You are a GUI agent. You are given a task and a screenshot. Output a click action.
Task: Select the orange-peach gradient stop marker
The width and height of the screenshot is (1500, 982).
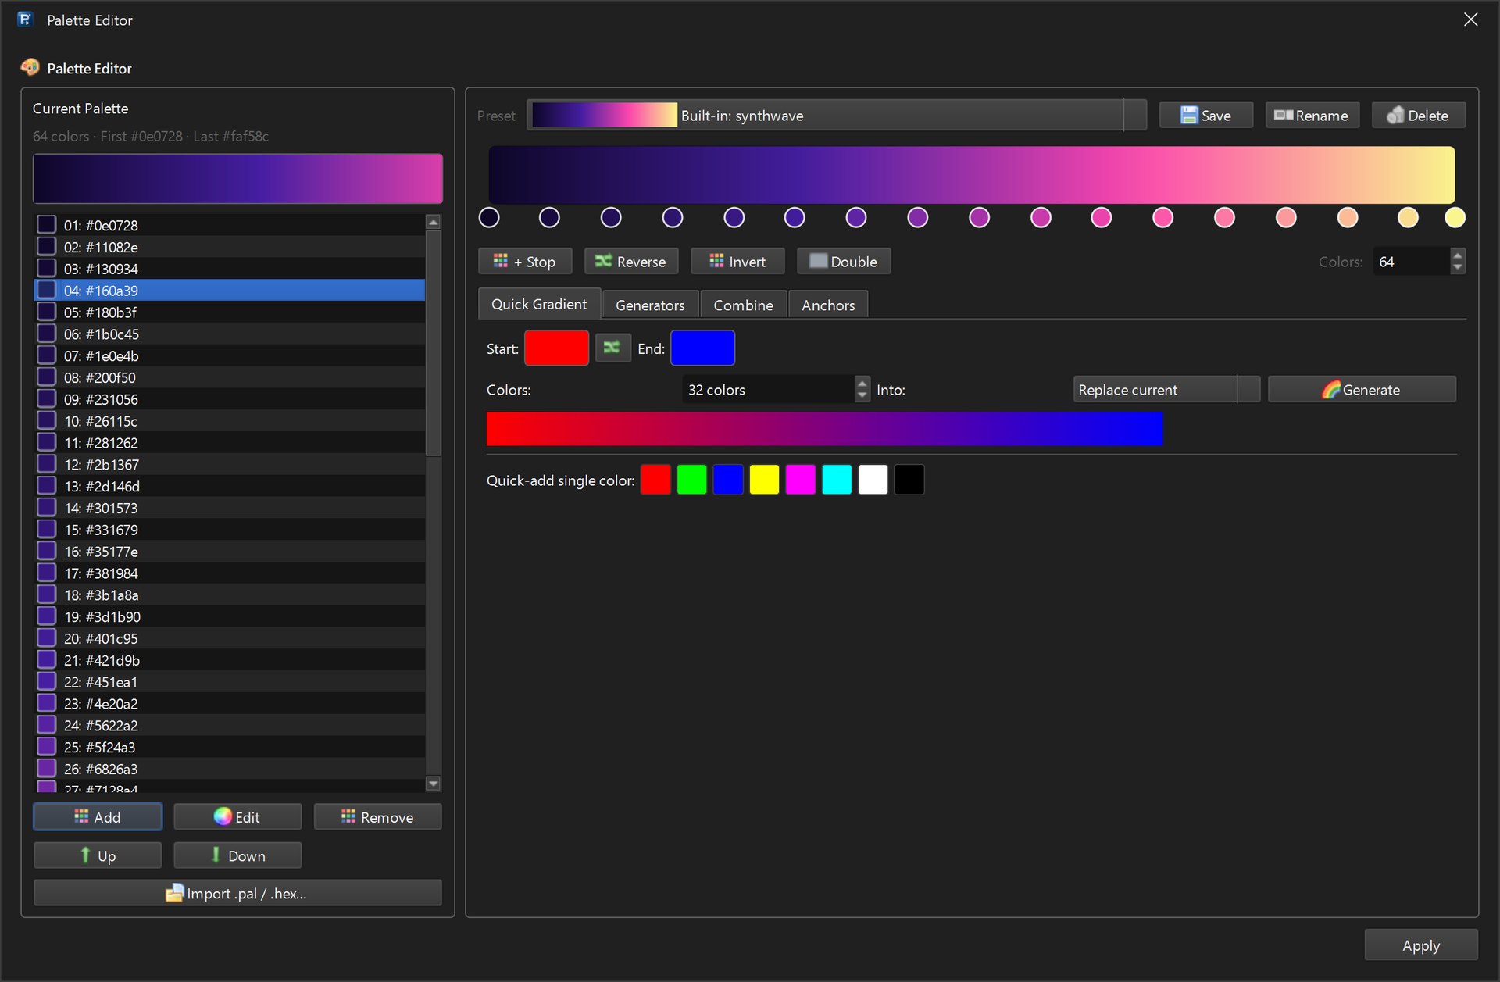(1347, 217)
